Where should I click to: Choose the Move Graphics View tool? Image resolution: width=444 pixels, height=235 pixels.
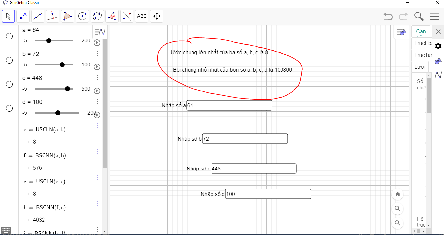click(x=157, y=16)
